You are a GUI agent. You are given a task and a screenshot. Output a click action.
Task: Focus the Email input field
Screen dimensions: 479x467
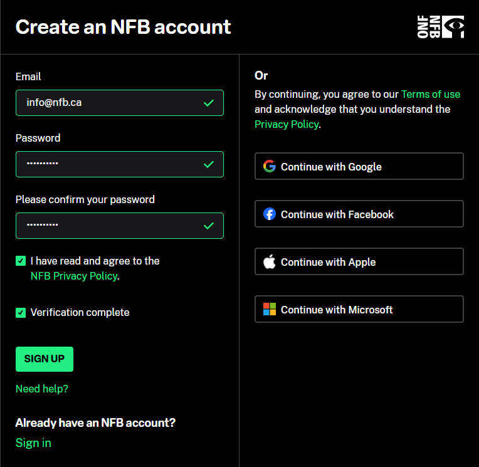107,103
